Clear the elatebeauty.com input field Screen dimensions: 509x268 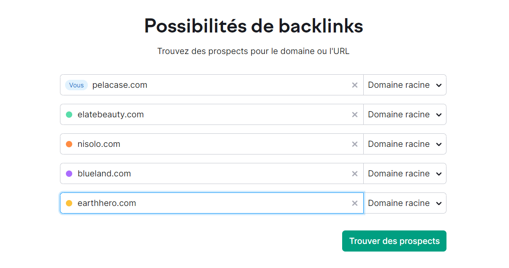pos(355,114)
